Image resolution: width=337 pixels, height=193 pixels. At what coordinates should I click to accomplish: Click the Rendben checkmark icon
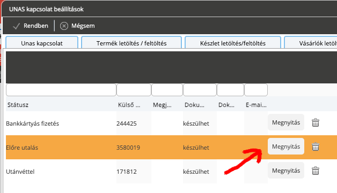[16, 26]
